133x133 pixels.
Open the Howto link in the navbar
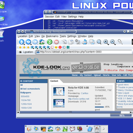[x=106, y=75]
